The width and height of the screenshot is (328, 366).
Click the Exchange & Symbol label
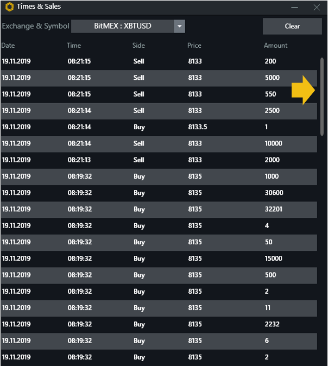[x=35, y=26]
